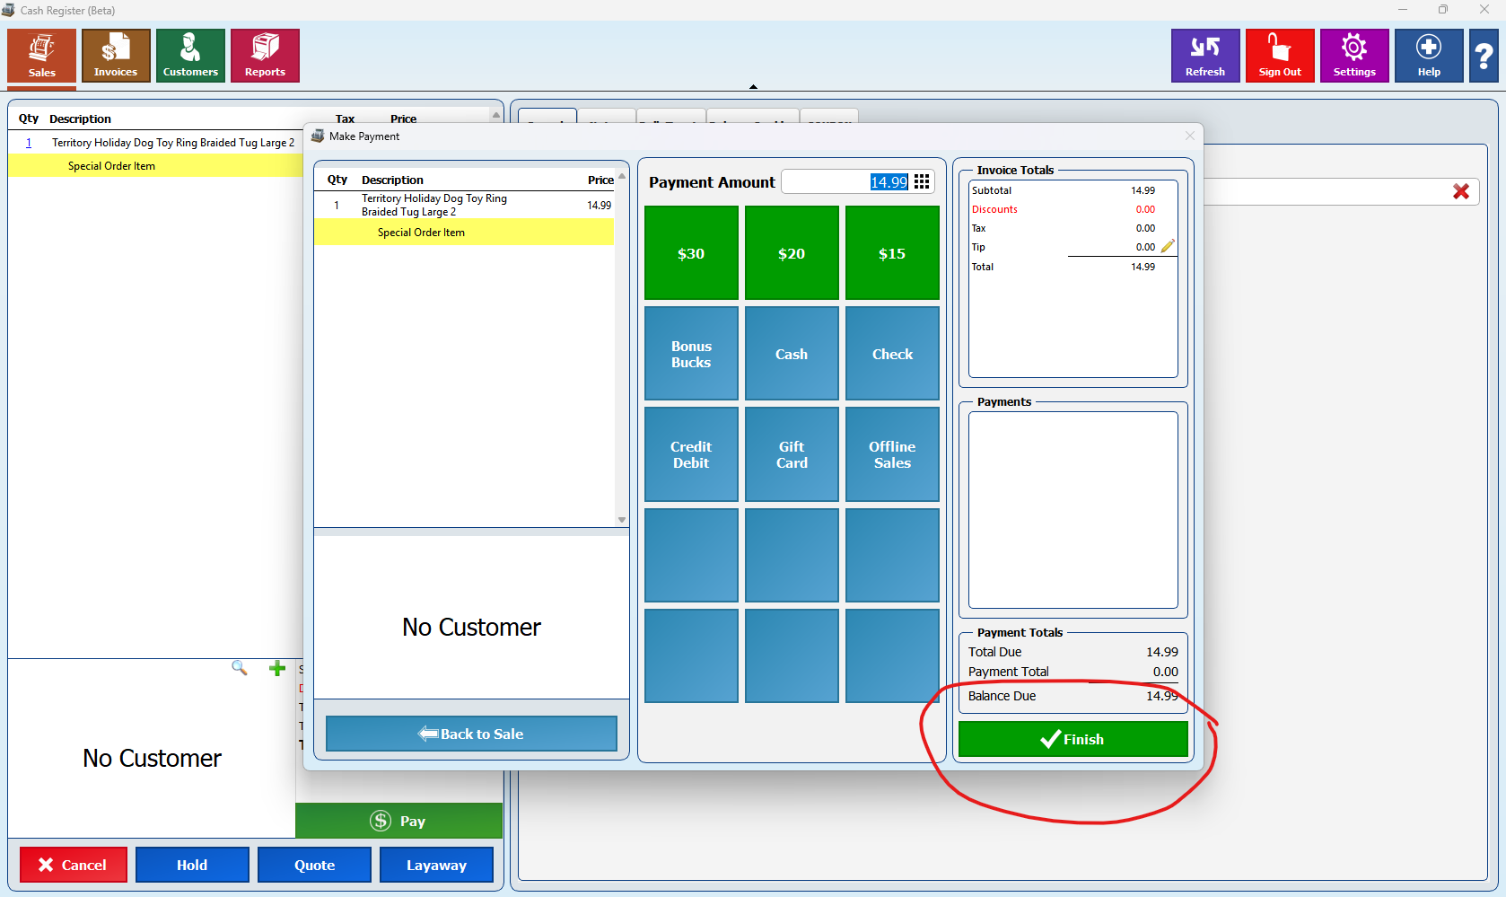Edit the tip with pencil icon
Viewport: 1506px width, 897px height.
click(x=1168, y=247)
